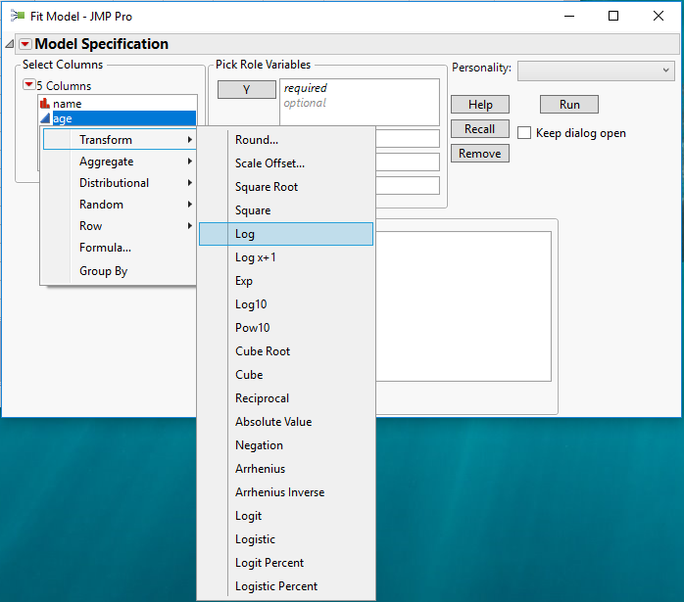Click the Y role button
This screenshot has width=684, height=602.
click(x=247, y=90)
